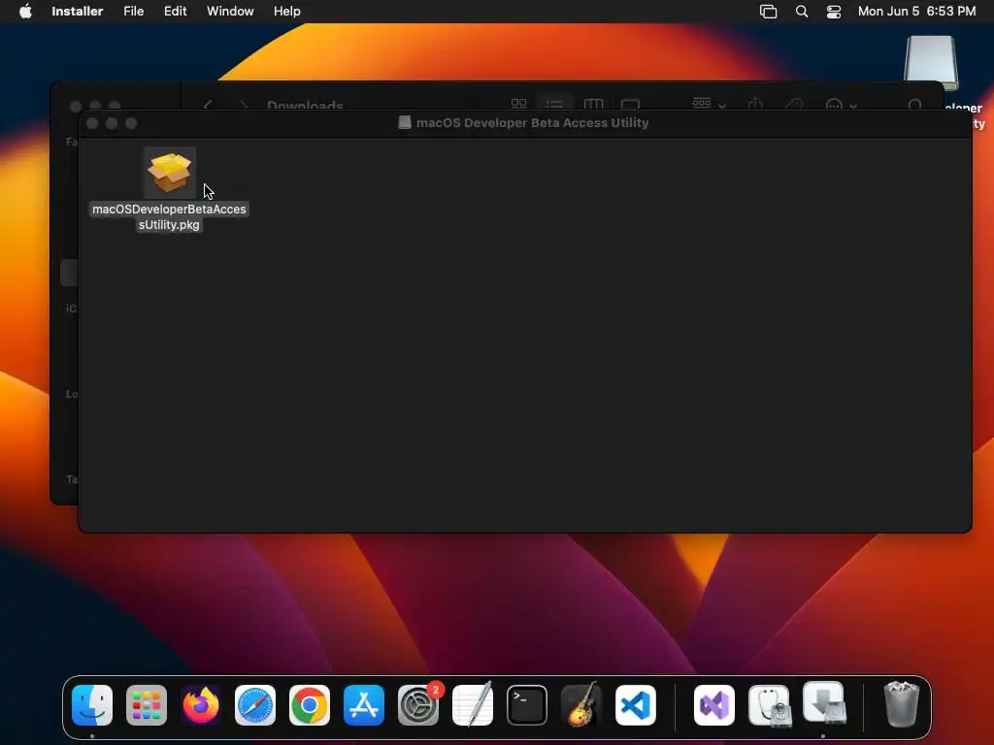Switch Downloads window to list view
994x745 pixels.
pos(554,103)
